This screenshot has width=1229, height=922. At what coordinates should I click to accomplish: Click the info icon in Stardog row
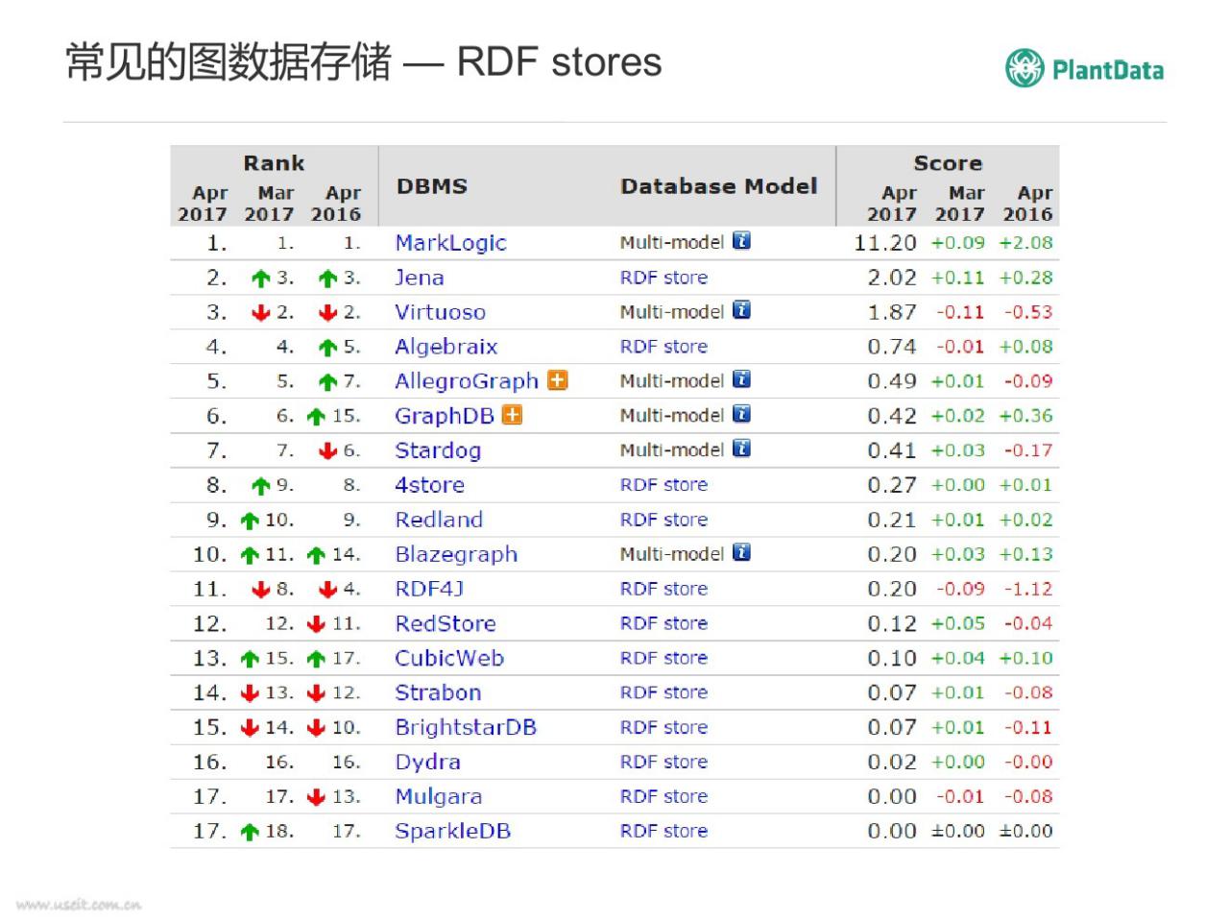click(741, 449)
